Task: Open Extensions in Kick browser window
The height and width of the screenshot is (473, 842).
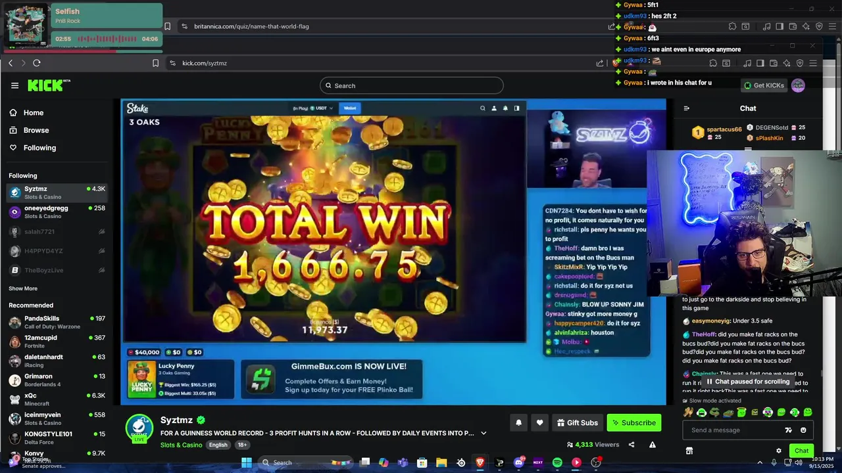Action: (x=713, y=63)
